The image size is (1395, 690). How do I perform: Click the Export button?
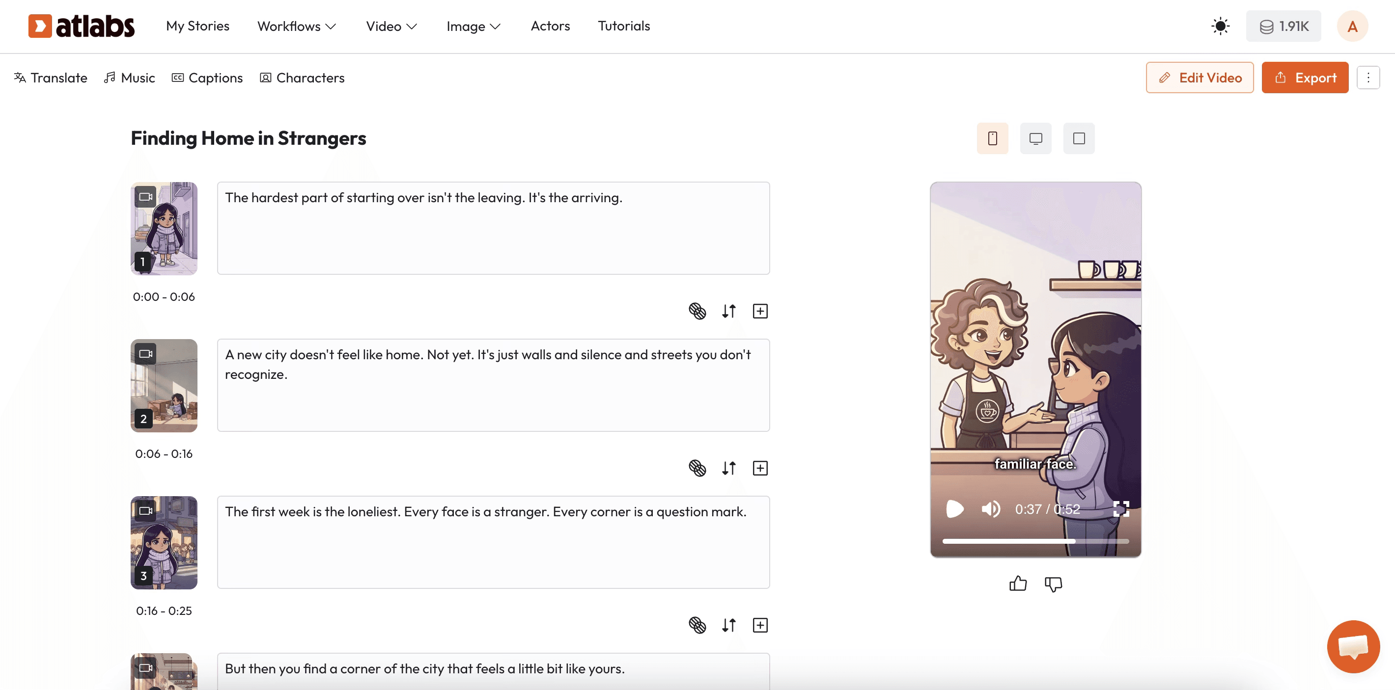click(1305, 78)
